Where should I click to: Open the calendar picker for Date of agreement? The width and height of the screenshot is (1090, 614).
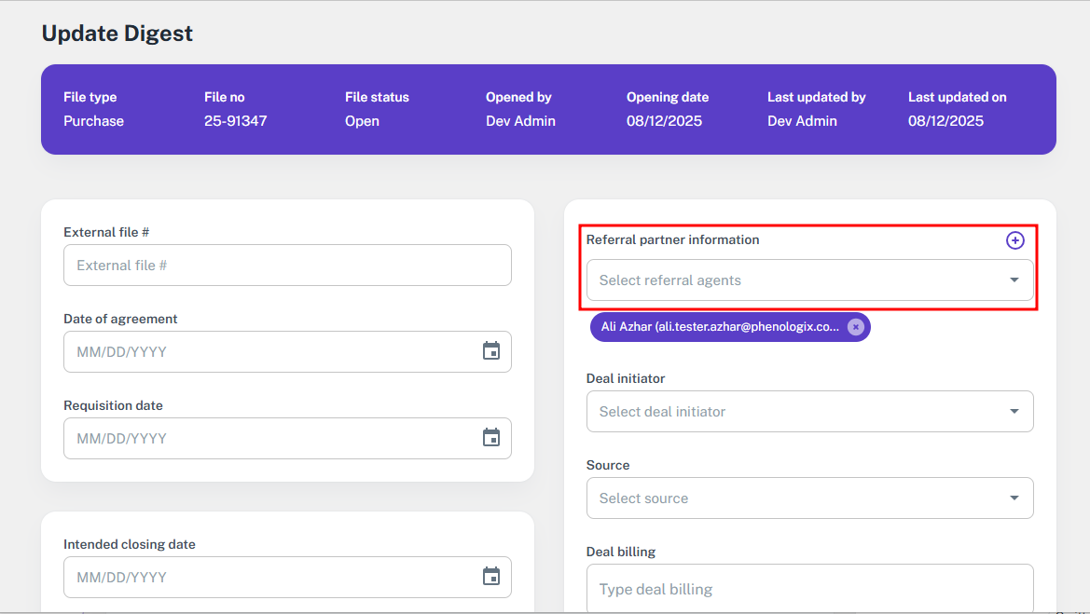pos(491,351)
